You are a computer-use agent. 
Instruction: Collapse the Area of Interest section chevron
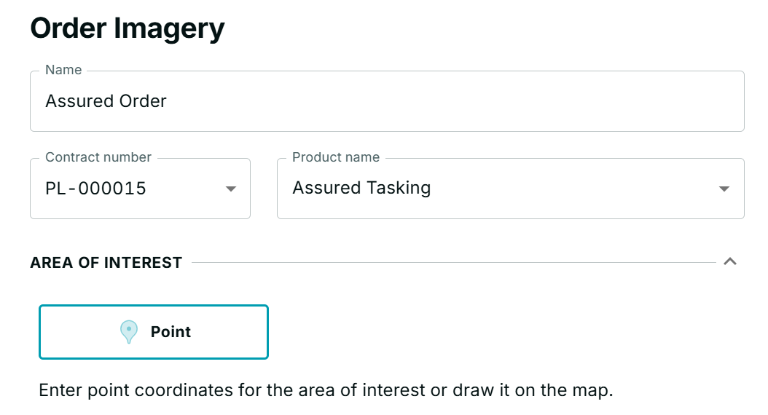(730, 261)
